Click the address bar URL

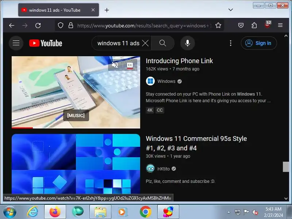click(x=145, y=26)
